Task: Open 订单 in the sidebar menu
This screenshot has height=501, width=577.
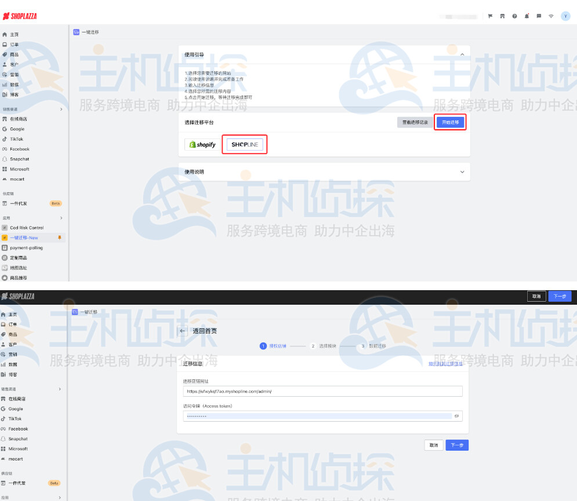Action: click(16, 43)
